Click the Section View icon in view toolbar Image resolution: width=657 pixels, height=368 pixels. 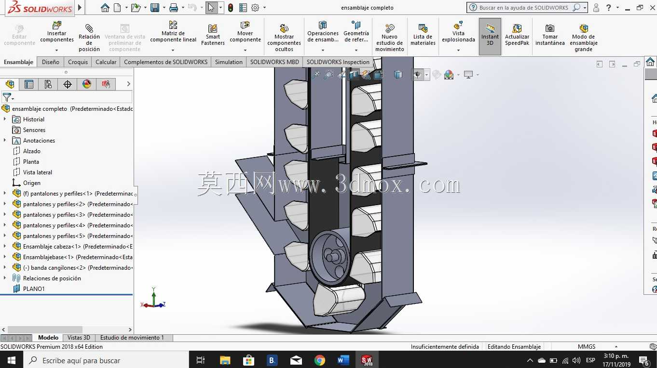click(354, 75)
